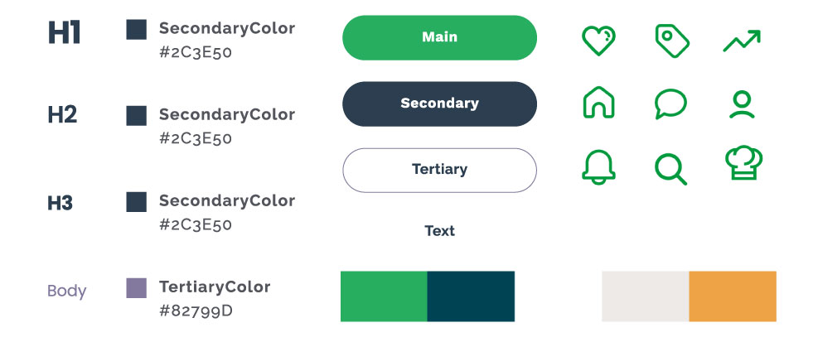Click the trending arrow chart icon
The height and width of the screenshot is (342, 818).
pos(741,41)
